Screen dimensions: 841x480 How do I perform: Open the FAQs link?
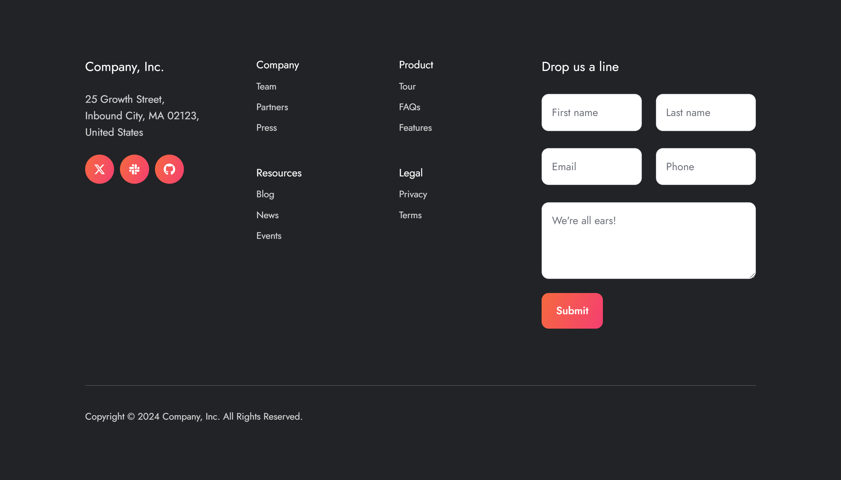409,107
